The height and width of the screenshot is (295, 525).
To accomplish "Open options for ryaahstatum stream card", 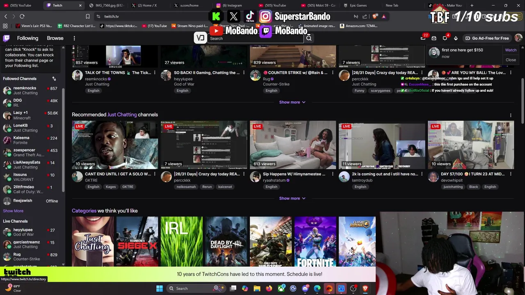I will point(333,174).
